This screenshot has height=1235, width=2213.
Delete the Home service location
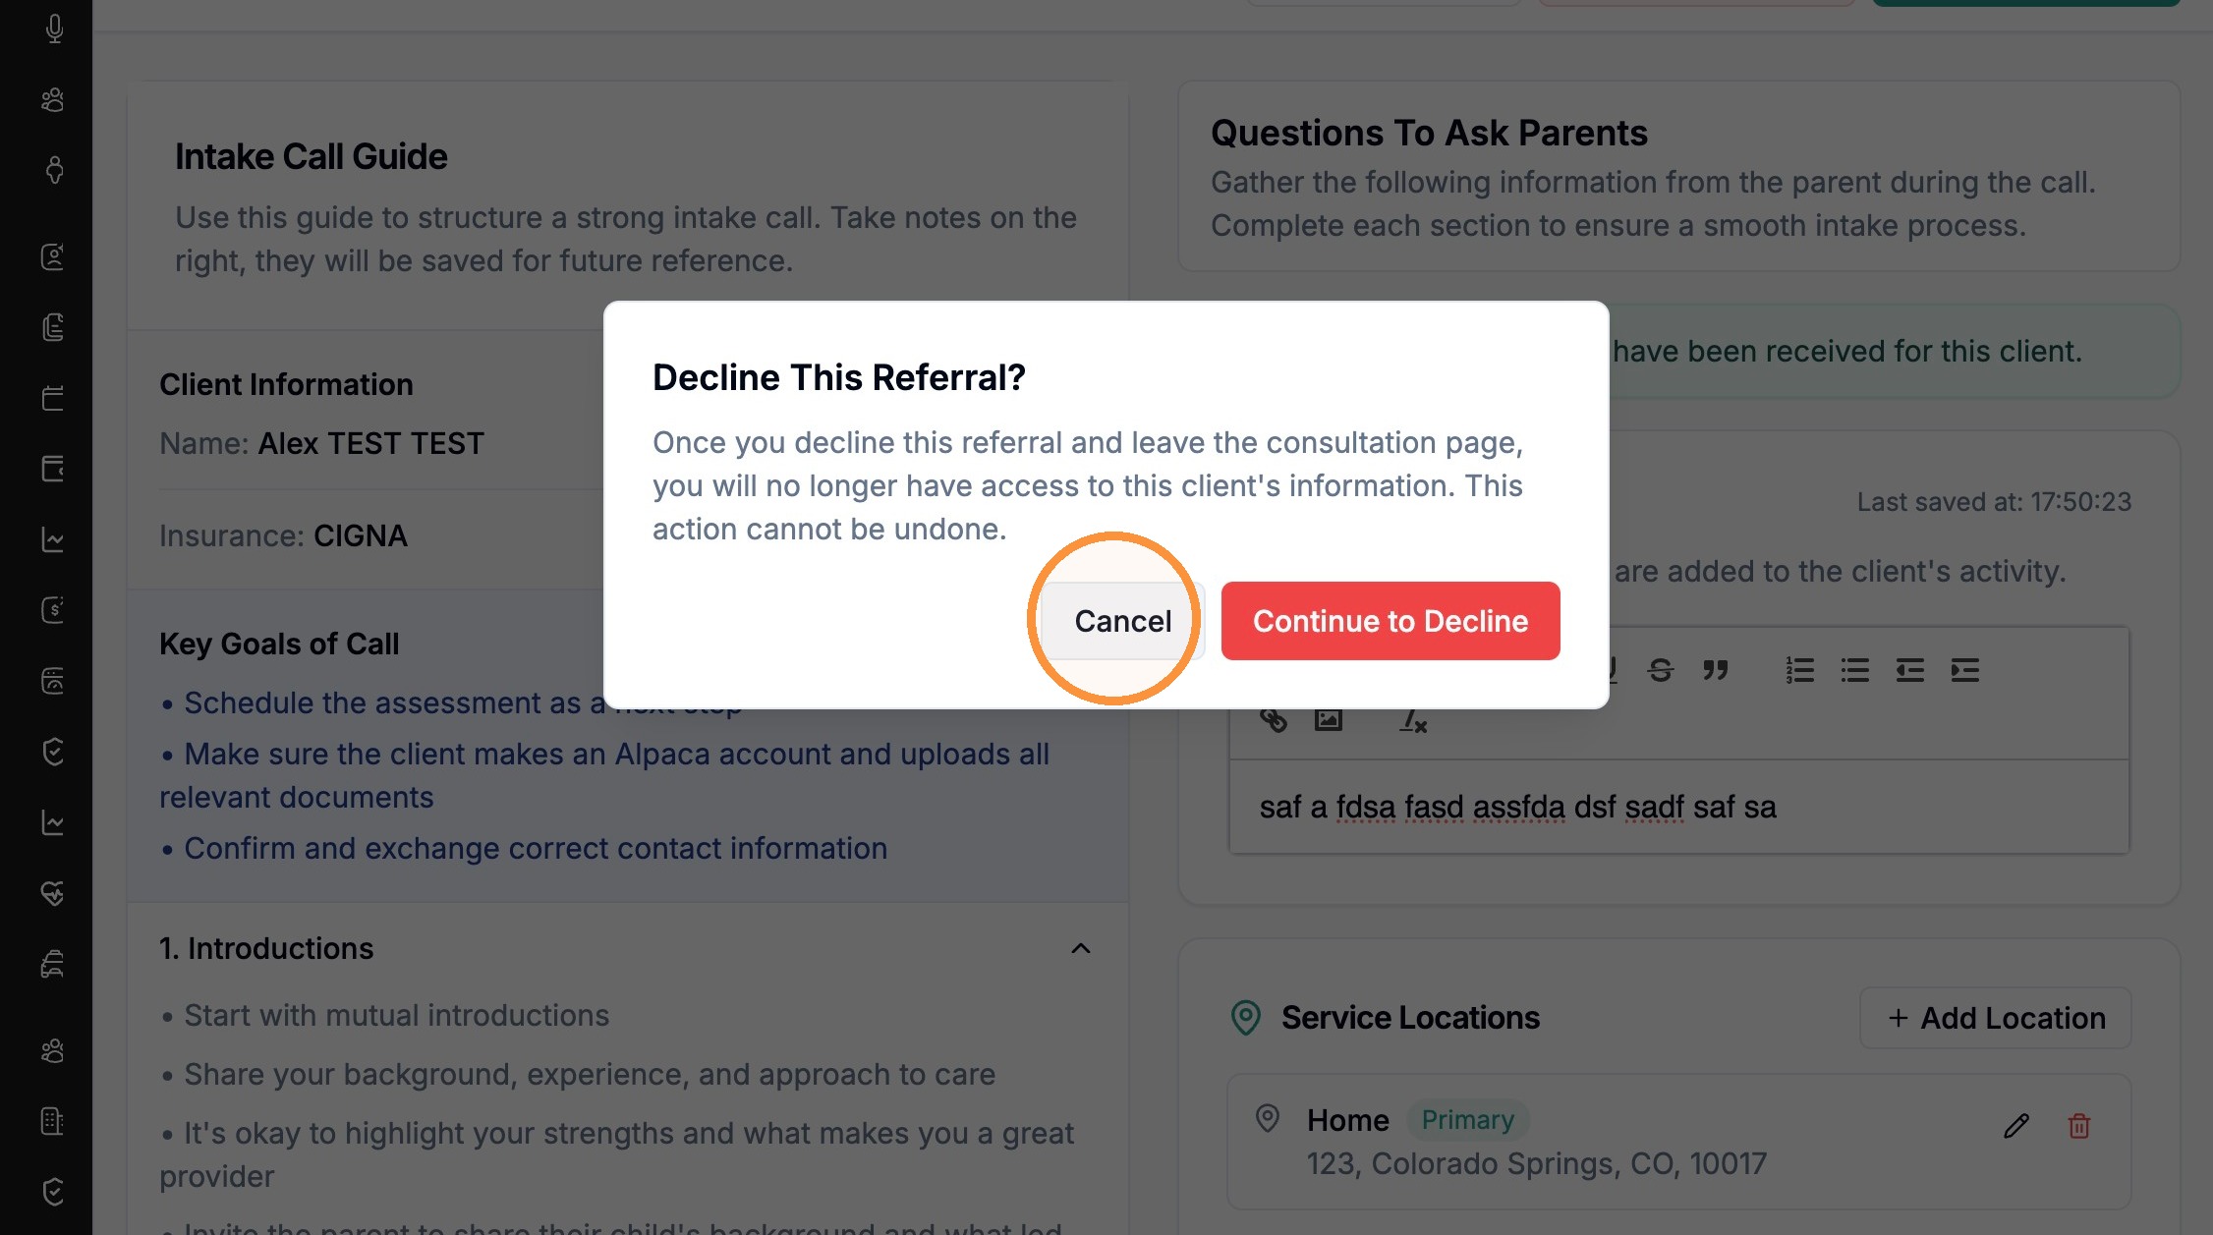[x=2079, y=1126]
